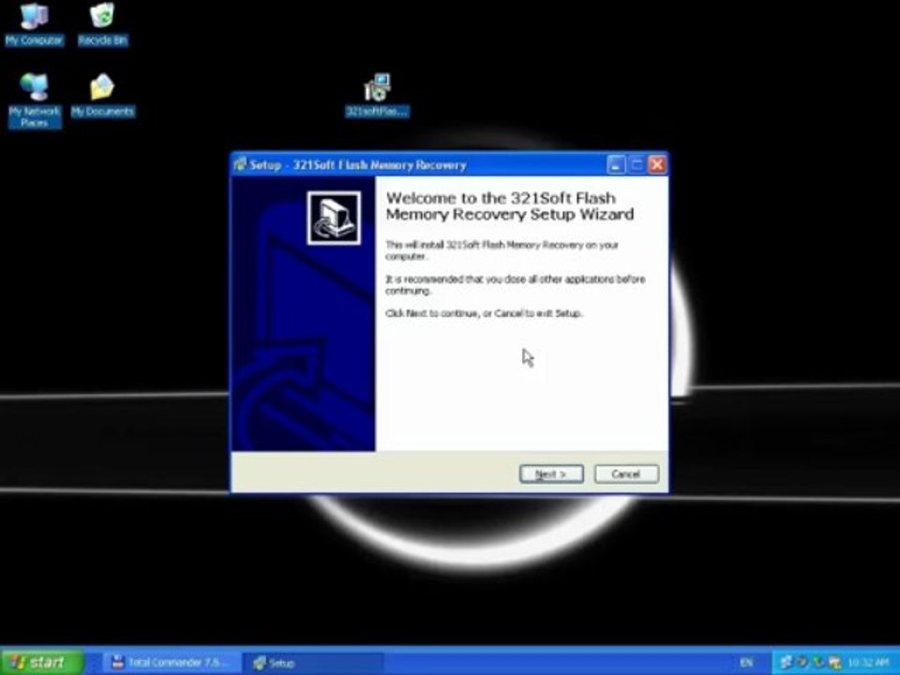Click the taskbar clock showing 10:32 AM

(x=869, y=663)
